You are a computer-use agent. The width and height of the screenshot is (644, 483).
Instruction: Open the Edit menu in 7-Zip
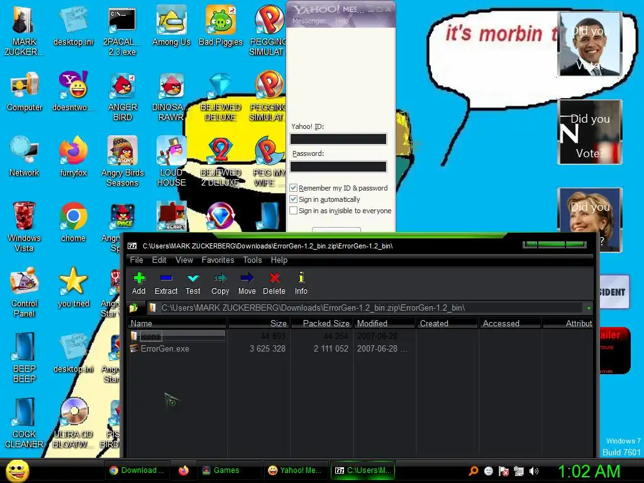pos(159,260)
